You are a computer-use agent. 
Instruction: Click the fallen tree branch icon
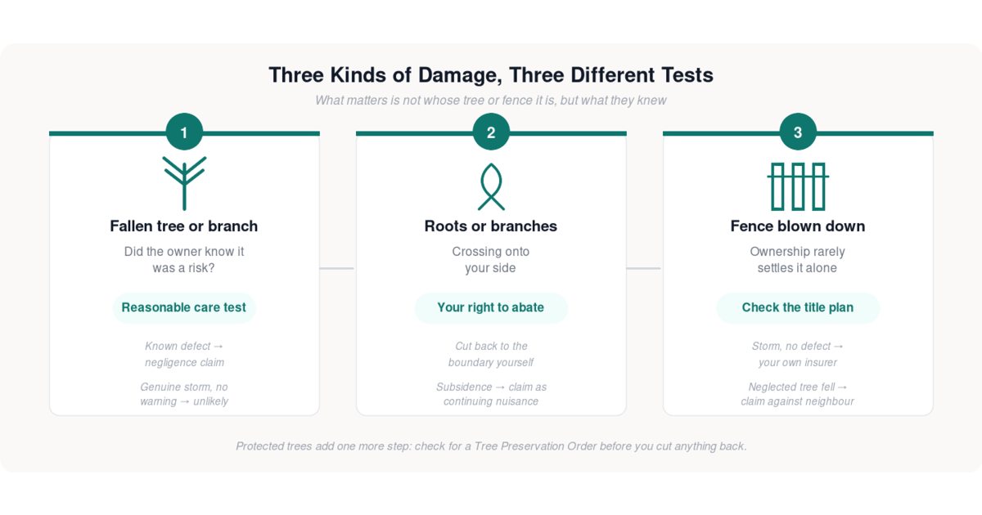pos(184,183)
